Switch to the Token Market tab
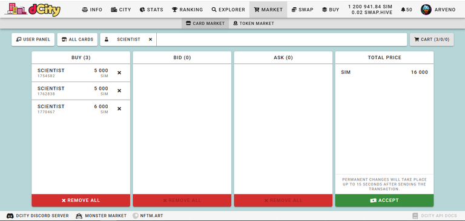The height and width of the screenshot is (221, 465). pyautogui.click(x=254, y=24)
